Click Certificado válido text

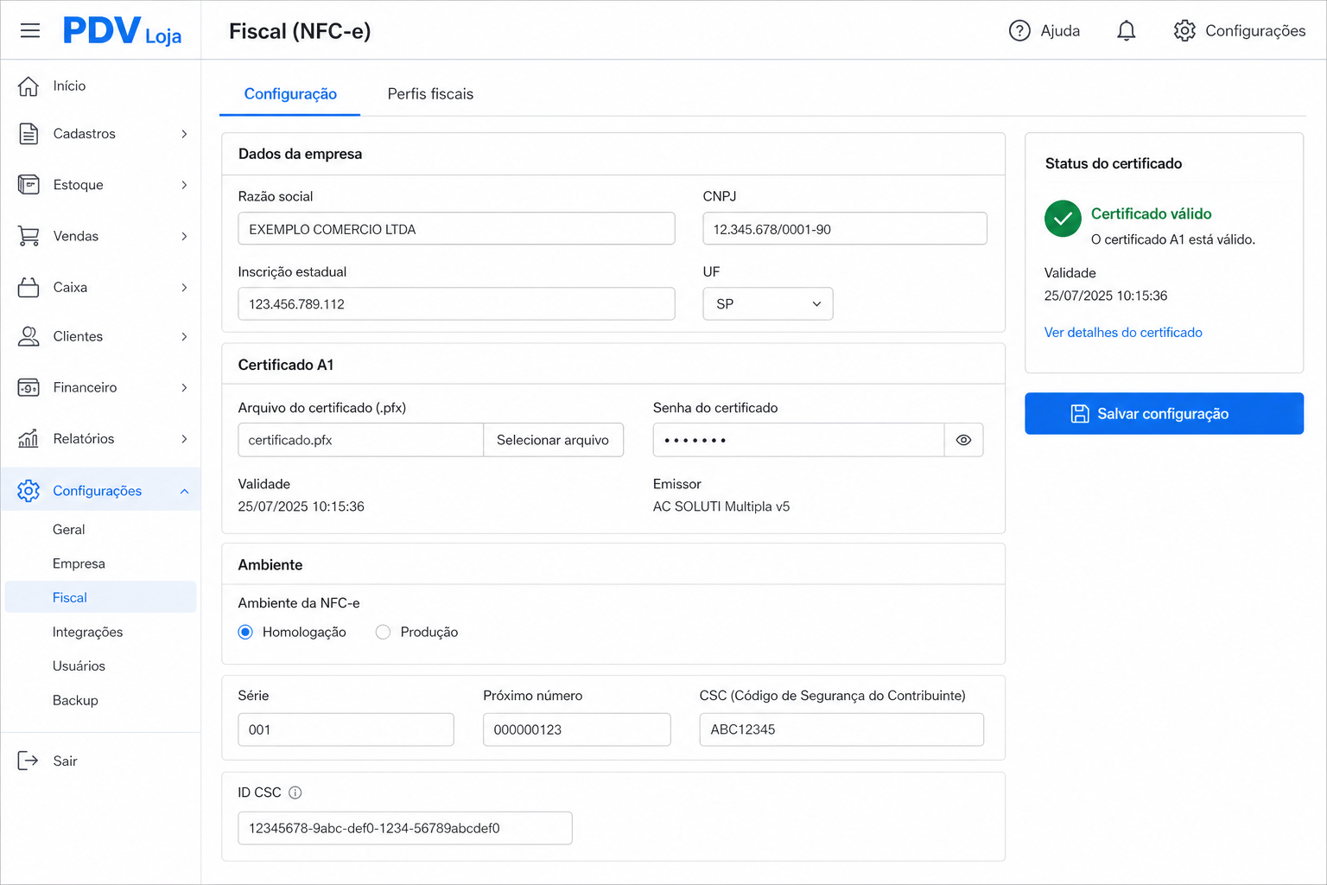(1151, 213)
